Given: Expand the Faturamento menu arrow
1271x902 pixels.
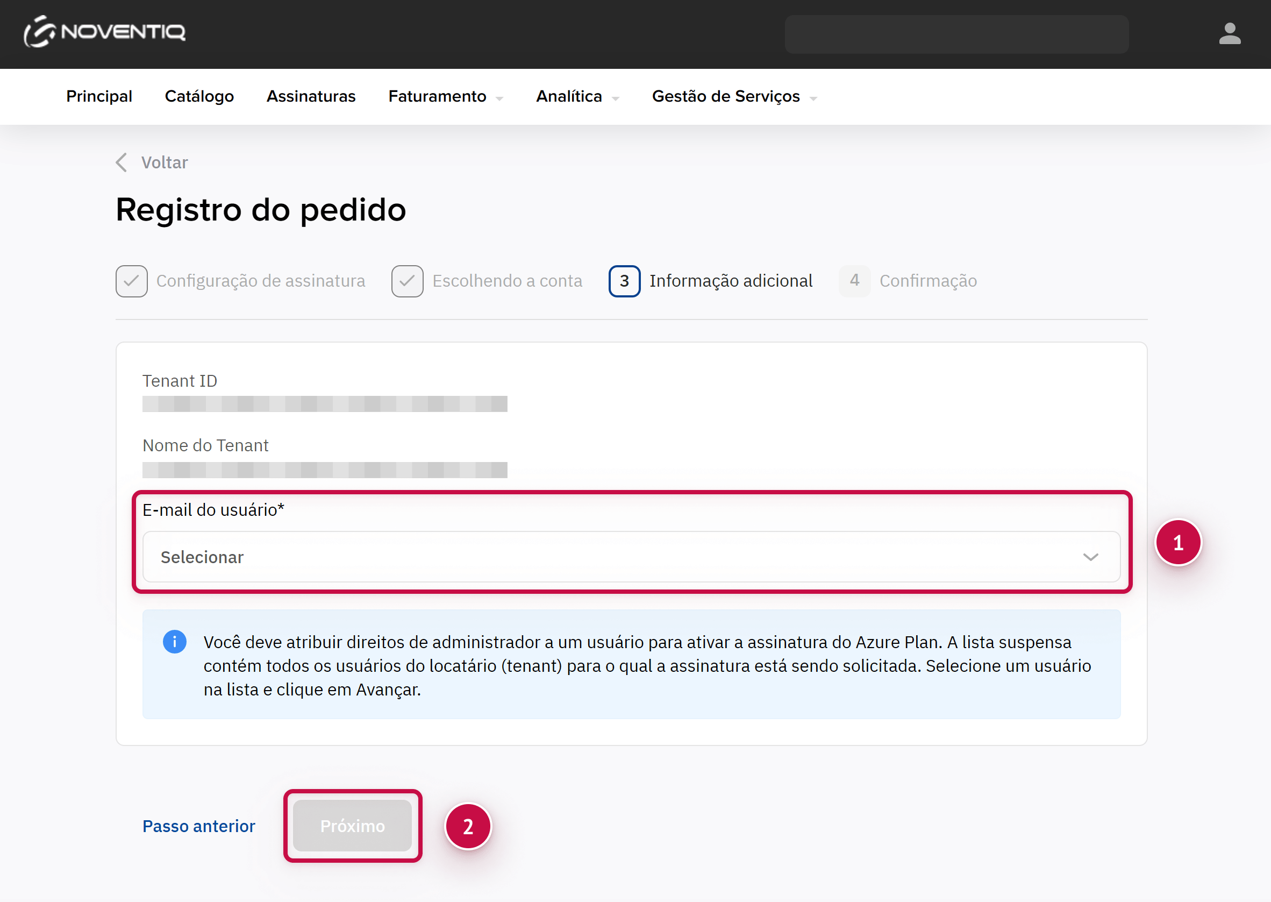Looking at the screenshot, I should tap(499, 98).
